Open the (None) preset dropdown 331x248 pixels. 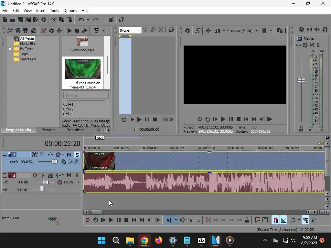click(130, 30)
